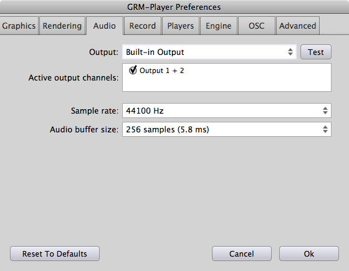Open the Rendering tab
349x271 pixels.
(x=62, y=26)
